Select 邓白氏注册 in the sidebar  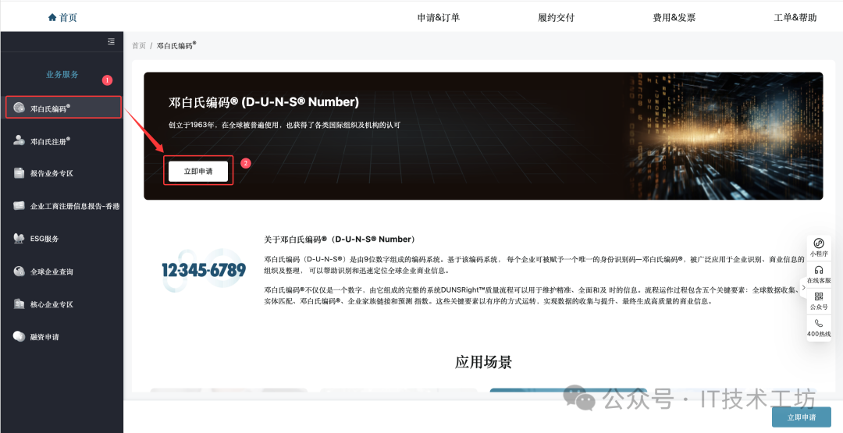(62, 140)
